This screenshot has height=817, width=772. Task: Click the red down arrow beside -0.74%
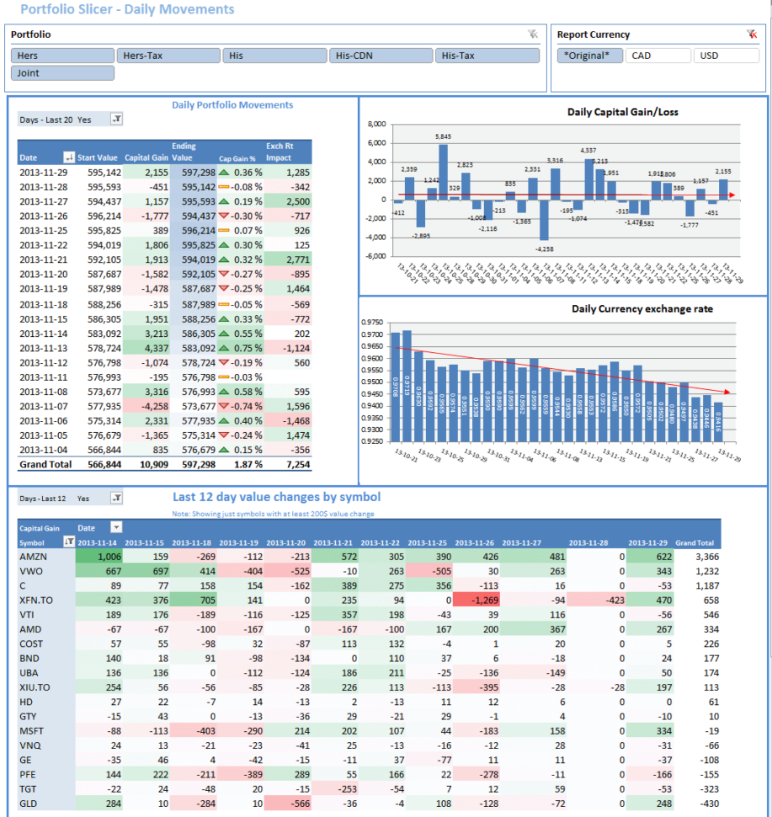[224, 407]
